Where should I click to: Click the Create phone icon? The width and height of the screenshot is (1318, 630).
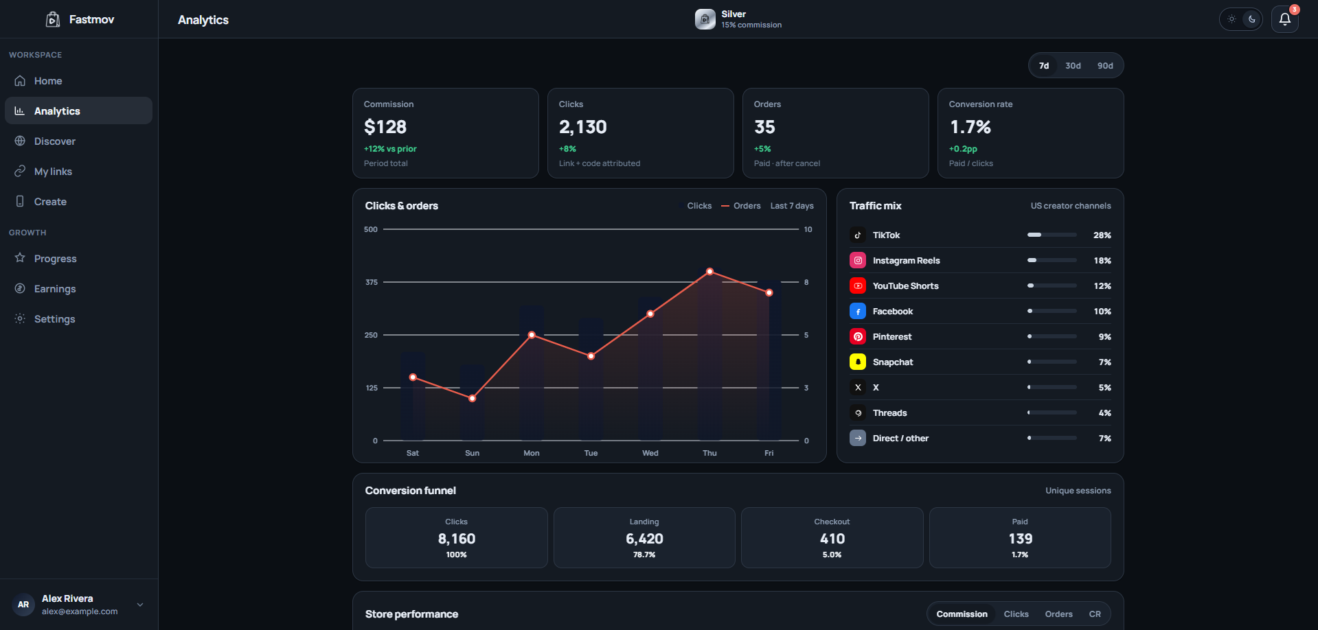20,201
